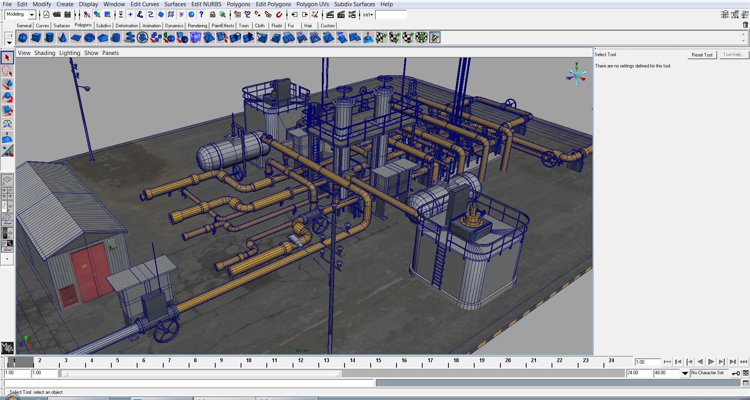The image size is (750, 400).
Task: Play the animation forward
Action: [711, 362]
